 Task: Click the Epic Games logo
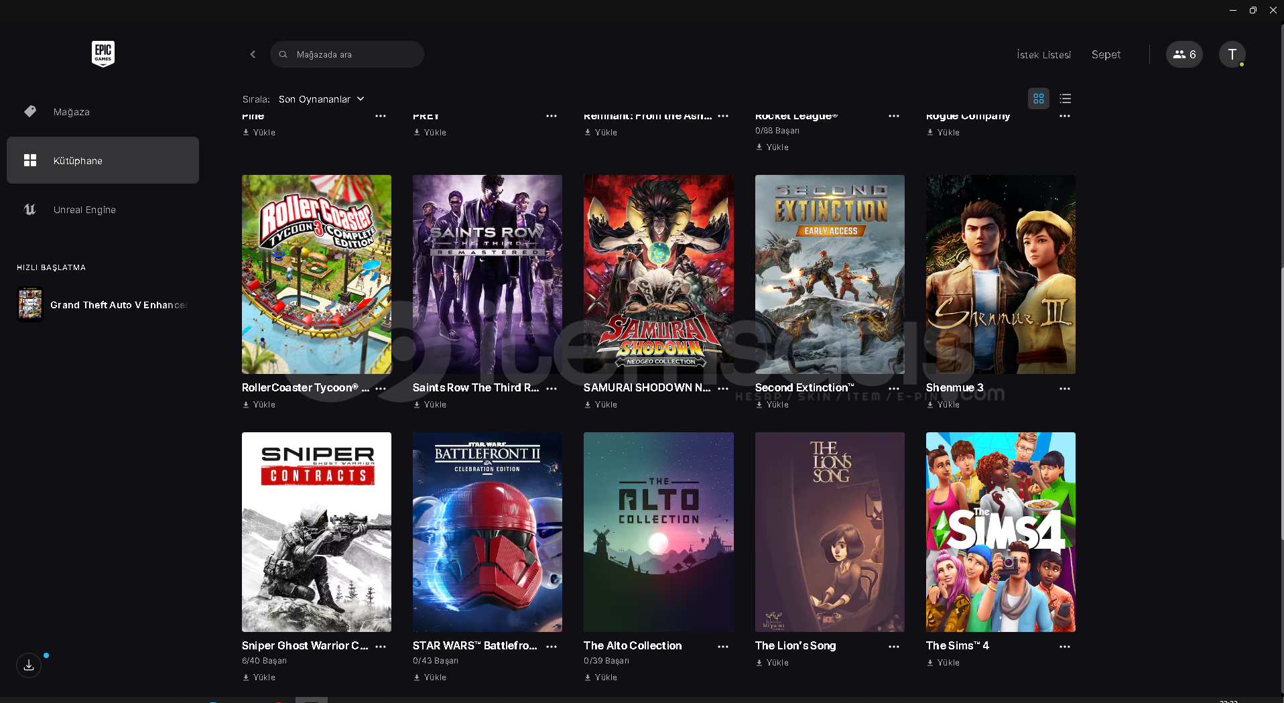(103, 54)
